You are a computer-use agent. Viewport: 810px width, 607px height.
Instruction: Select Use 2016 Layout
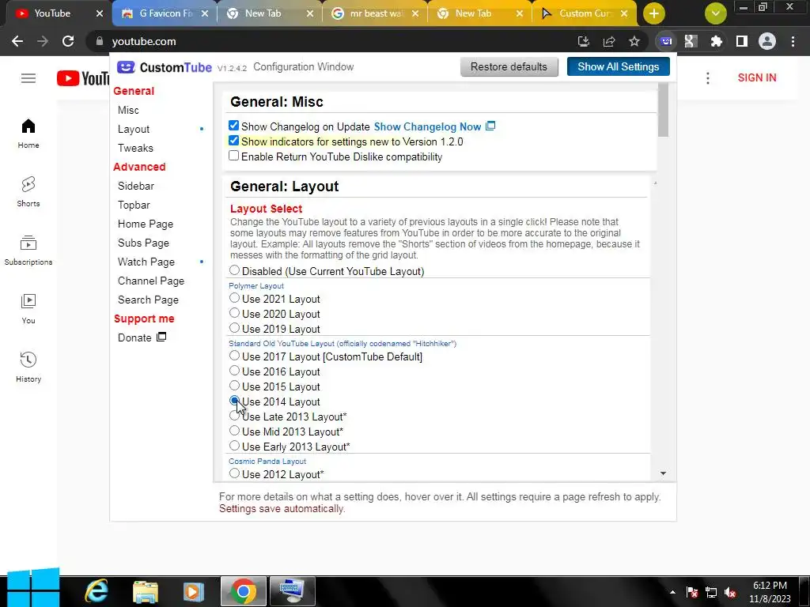(x=234, y=371)
